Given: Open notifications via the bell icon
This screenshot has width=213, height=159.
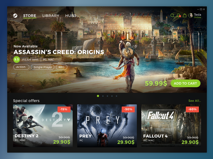Looking at the screenshot, I should [x=178, y=16].
